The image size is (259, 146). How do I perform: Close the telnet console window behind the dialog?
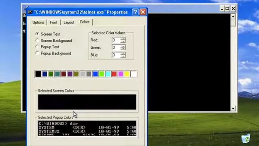[x=233, y=9]
